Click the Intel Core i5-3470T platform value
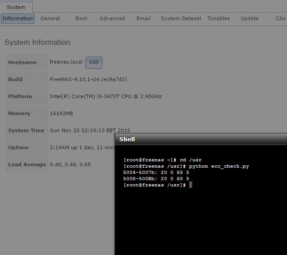Image resolution: width=287 pixels, height=255 pixels. 106,96
